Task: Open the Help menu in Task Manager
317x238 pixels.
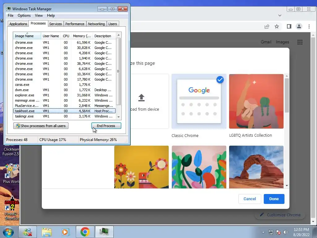Action: (51, 15)
